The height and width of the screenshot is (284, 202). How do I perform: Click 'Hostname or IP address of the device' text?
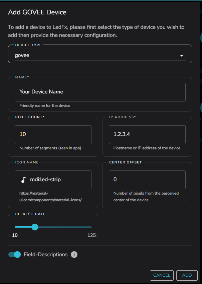pos(147,148)
